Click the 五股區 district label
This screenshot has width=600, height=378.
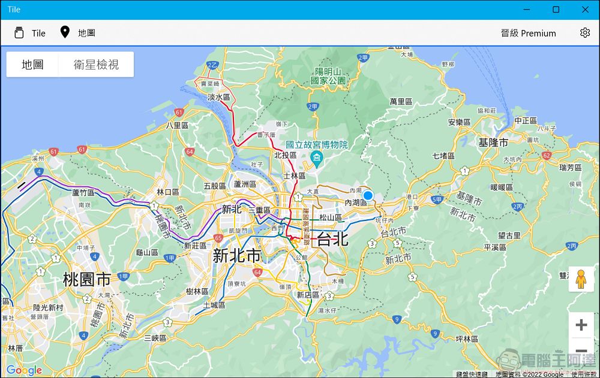tap(215, 186)
